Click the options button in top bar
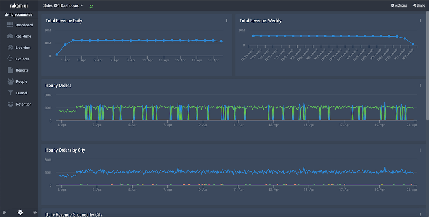The height and width of the screenshot is (217, 429). [399, 5]
